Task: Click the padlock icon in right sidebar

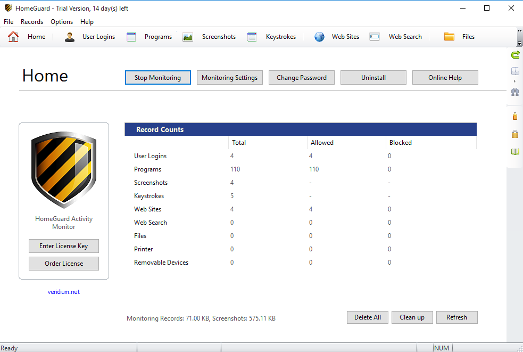Action: (515, 134)
